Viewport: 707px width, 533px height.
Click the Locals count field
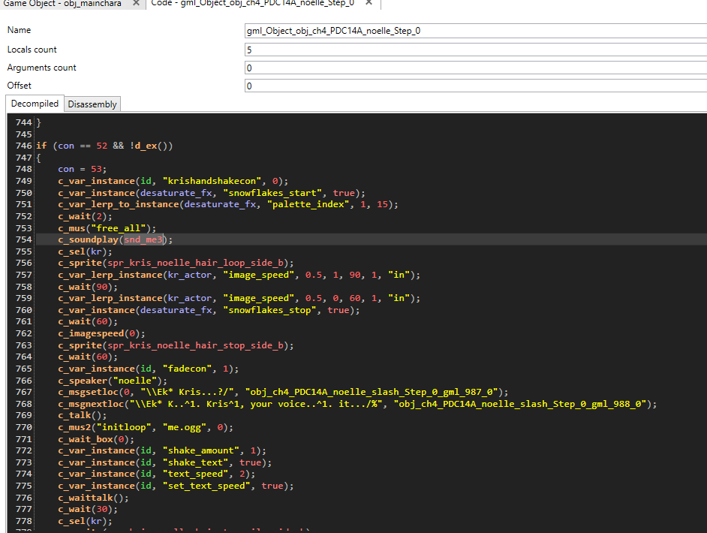coord(476,50)
